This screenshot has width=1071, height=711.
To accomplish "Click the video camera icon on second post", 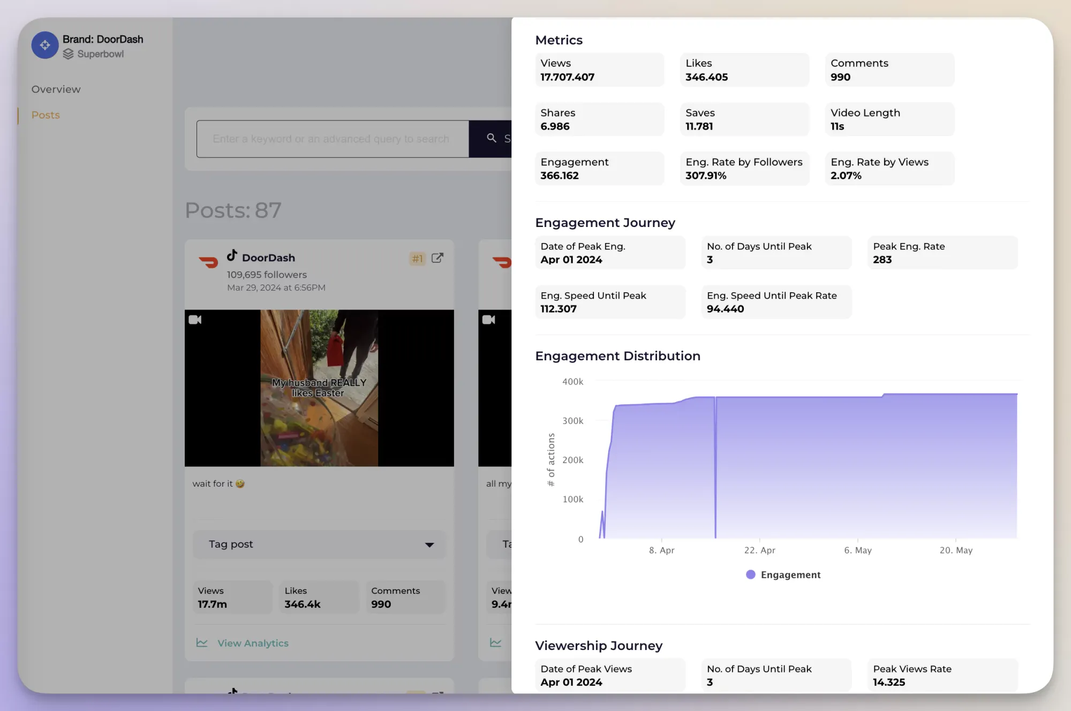I will coord(488,320).
